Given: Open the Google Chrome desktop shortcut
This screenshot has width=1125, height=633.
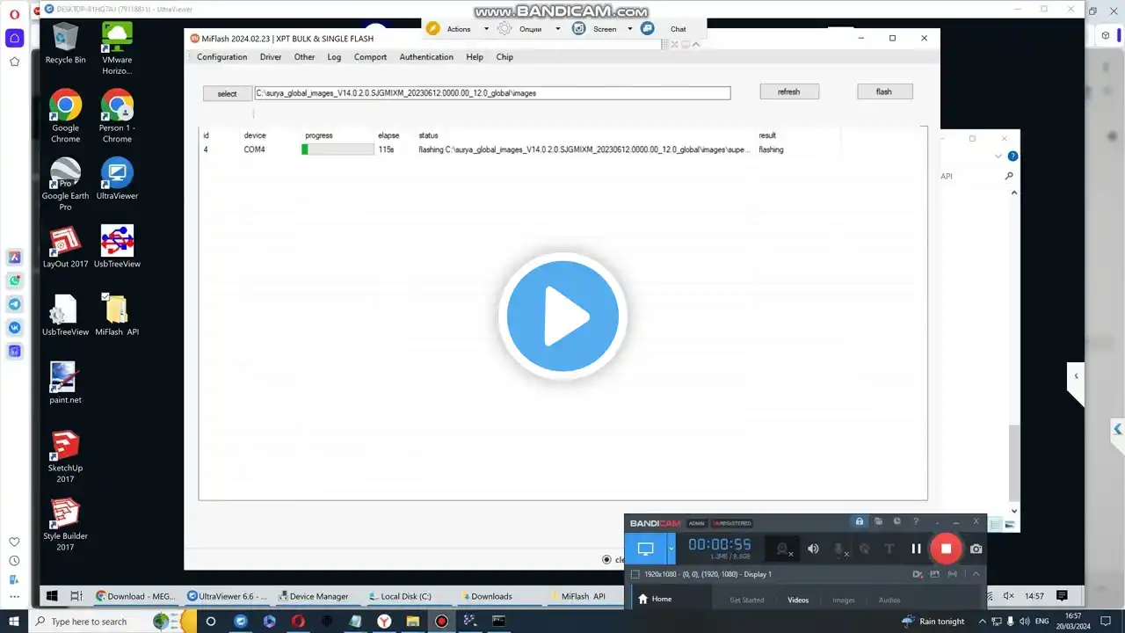Looking at the screenshot, I should tap(65, 115).
